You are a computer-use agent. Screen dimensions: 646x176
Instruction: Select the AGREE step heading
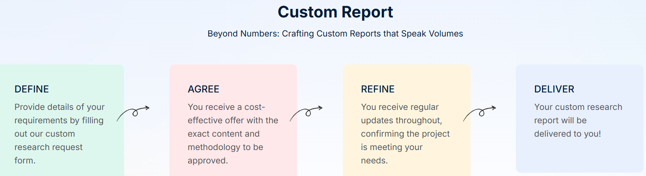203,89
